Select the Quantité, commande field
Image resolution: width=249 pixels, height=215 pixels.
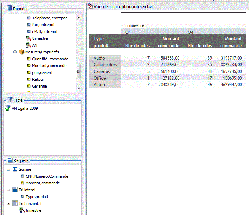click(x=50, y=59)
